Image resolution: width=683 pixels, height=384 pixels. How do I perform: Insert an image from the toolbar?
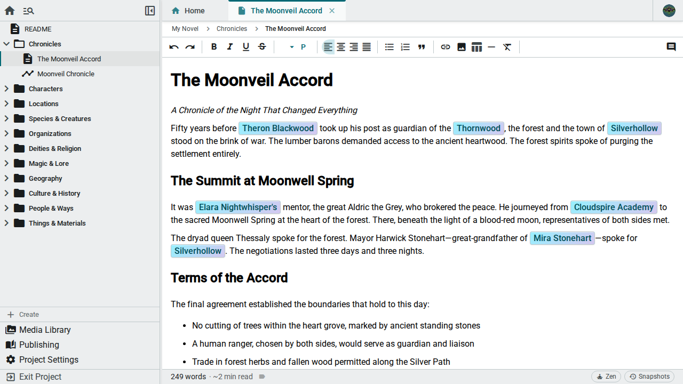pyautogui.click(x=462, y=47)
